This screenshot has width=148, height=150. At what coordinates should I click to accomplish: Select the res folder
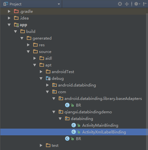coord(42,45)
